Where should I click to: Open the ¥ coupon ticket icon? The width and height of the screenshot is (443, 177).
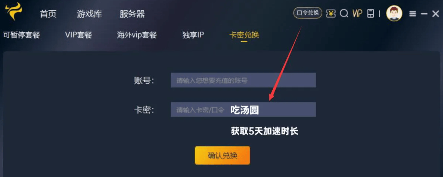pyautogui.click(x=331, y=14)
